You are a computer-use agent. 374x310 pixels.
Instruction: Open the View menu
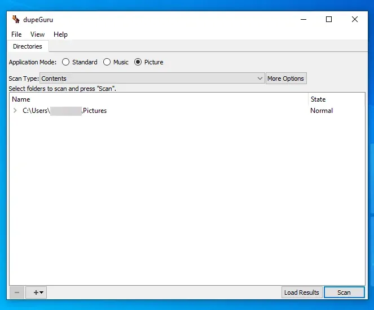tap(37, 34)
